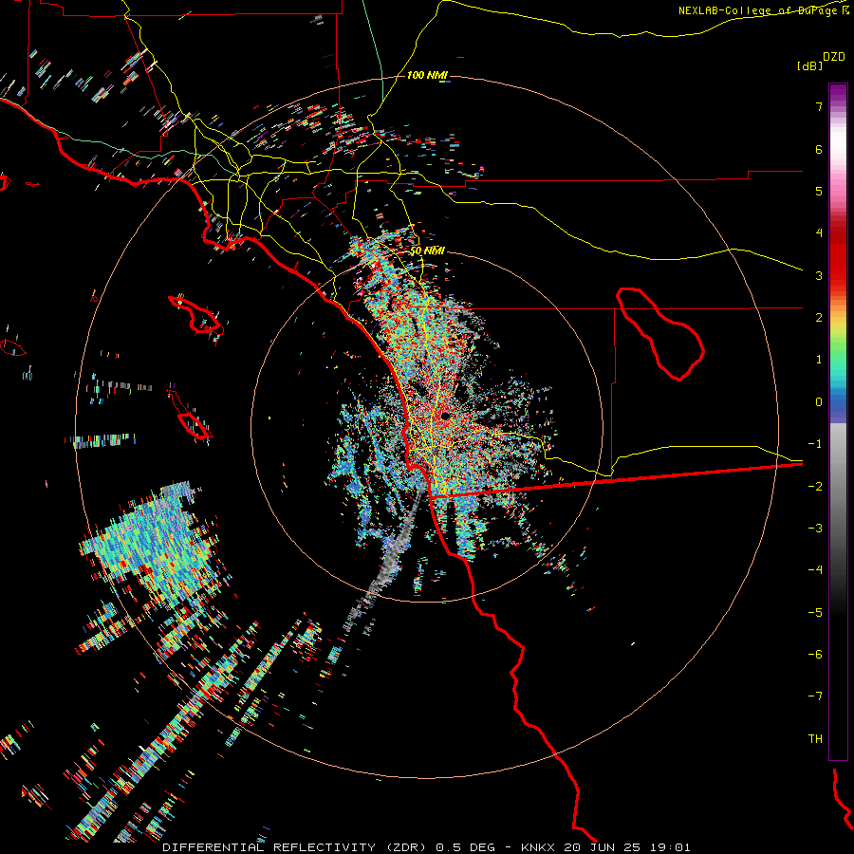Click the 3 value on the color scale
This screenshot has height=854, width=854.
pos(819,275)
